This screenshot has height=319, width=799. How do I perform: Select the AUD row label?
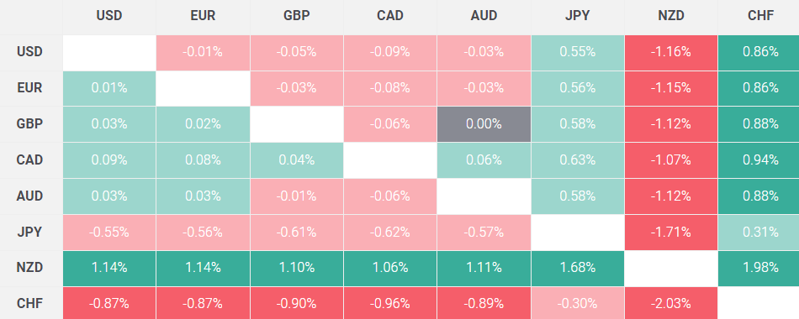(x=29, y=196)
